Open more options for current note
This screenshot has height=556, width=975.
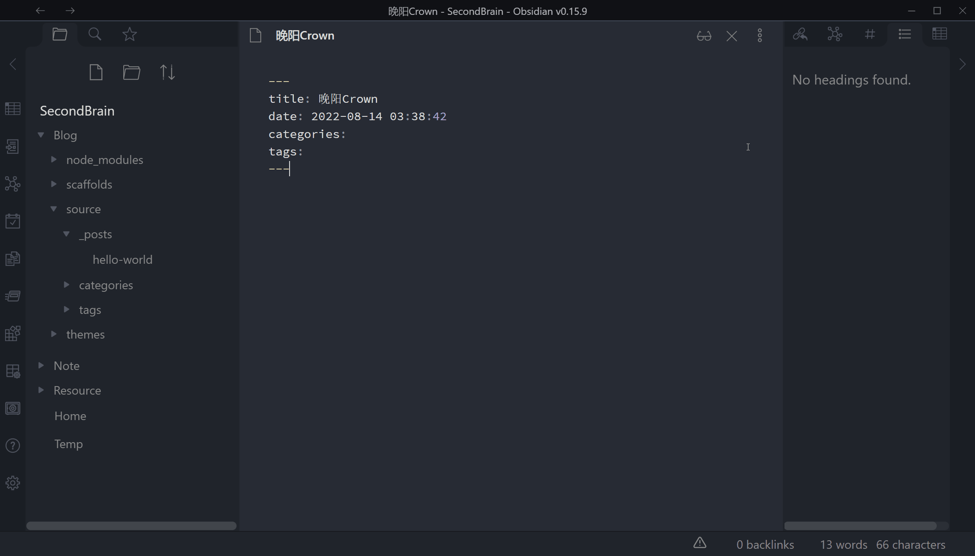click(759, 36)
